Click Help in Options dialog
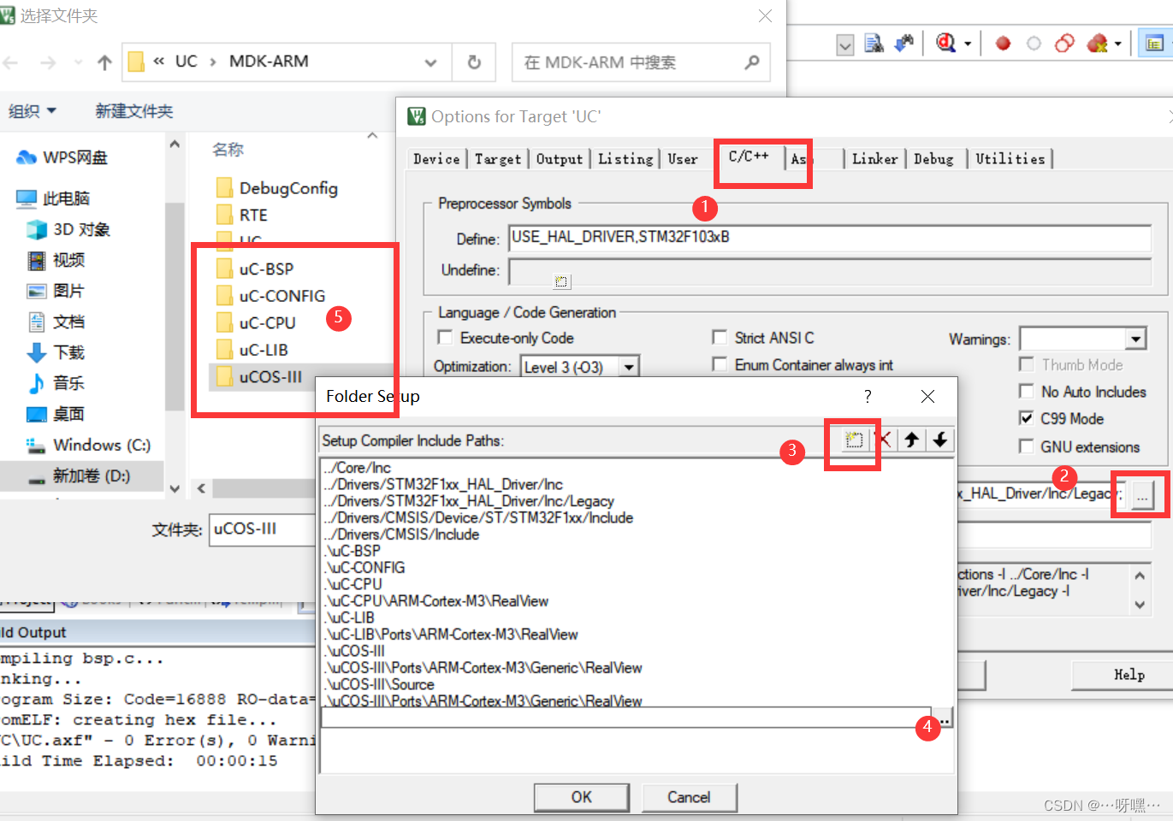1173x821 pixels. (x=1129, y=675)
